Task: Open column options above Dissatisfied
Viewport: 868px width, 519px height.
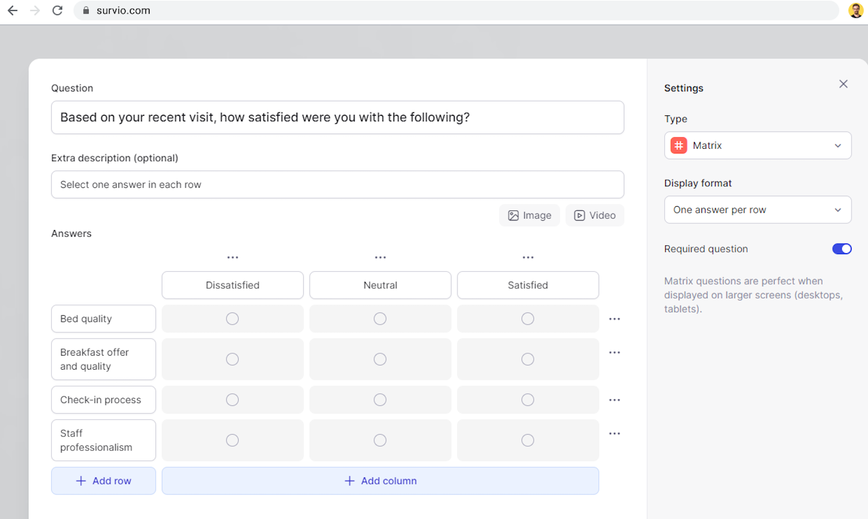Action: (x=232, y=257)
